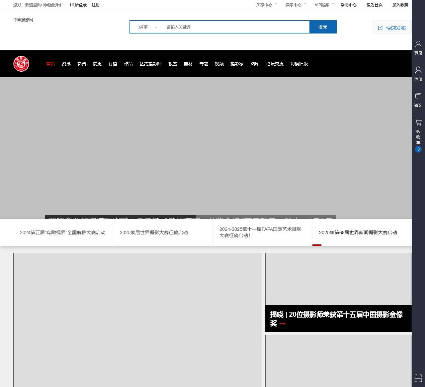The width and height of the screenshot is (425, 387).
Task: Click the 设为首页 link
Action: point(375,5)
